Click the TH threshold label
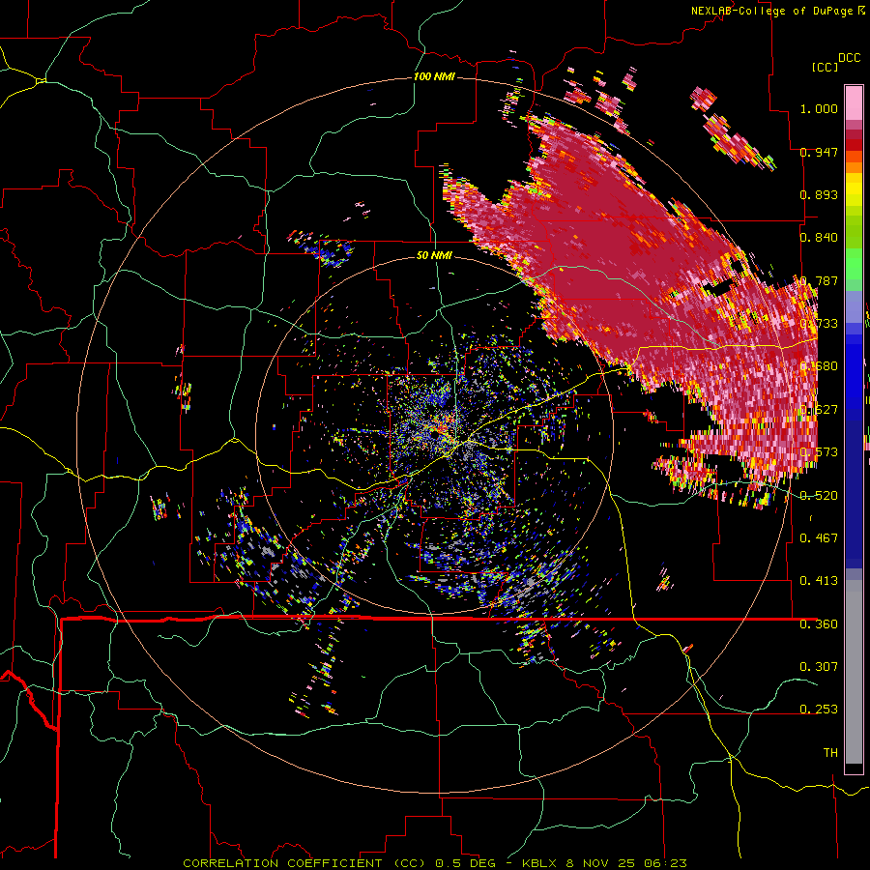870x870 pixels. 830,753
